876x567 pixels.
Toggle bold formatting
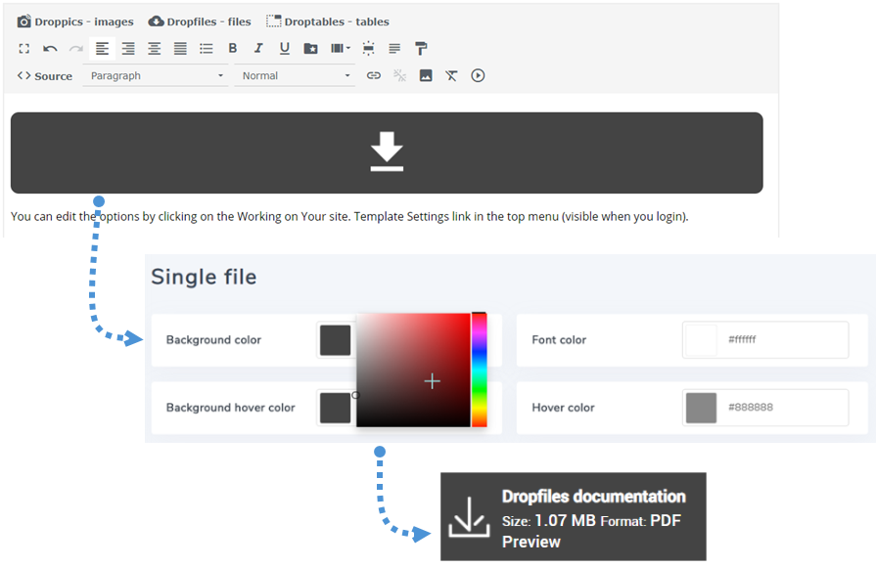[x=233, y=49]
